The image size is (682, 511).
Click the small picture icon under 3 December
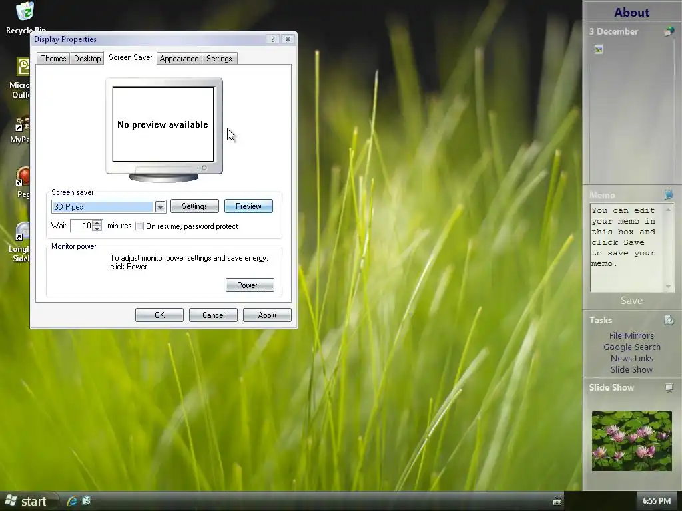pyautogui.click(x=599, y=49)
